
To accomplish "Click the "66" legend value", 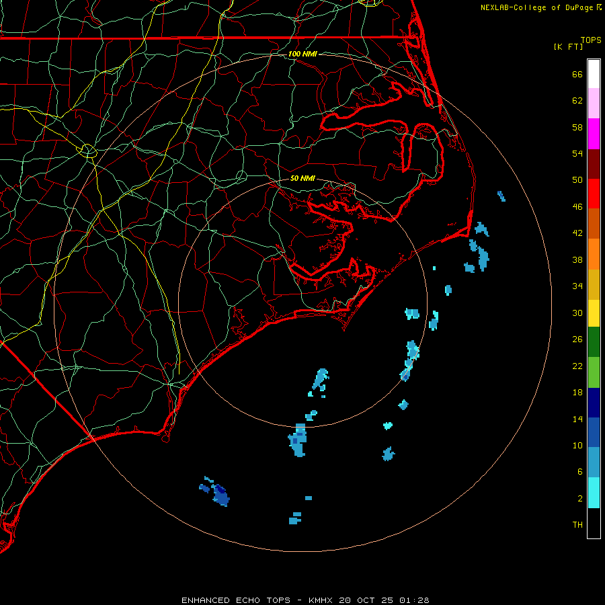I will [x=577, y=74].
